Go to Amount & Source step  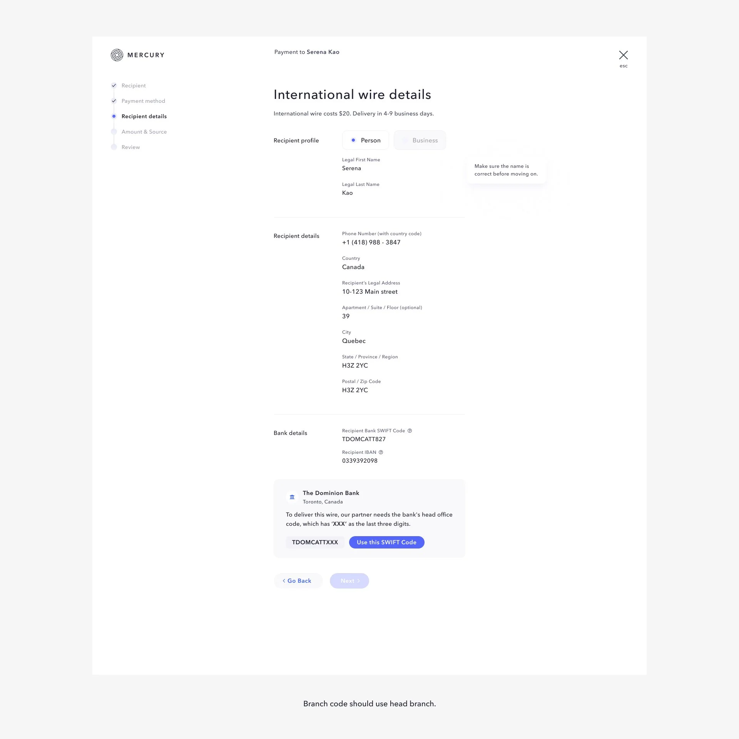tap(144, 132)
